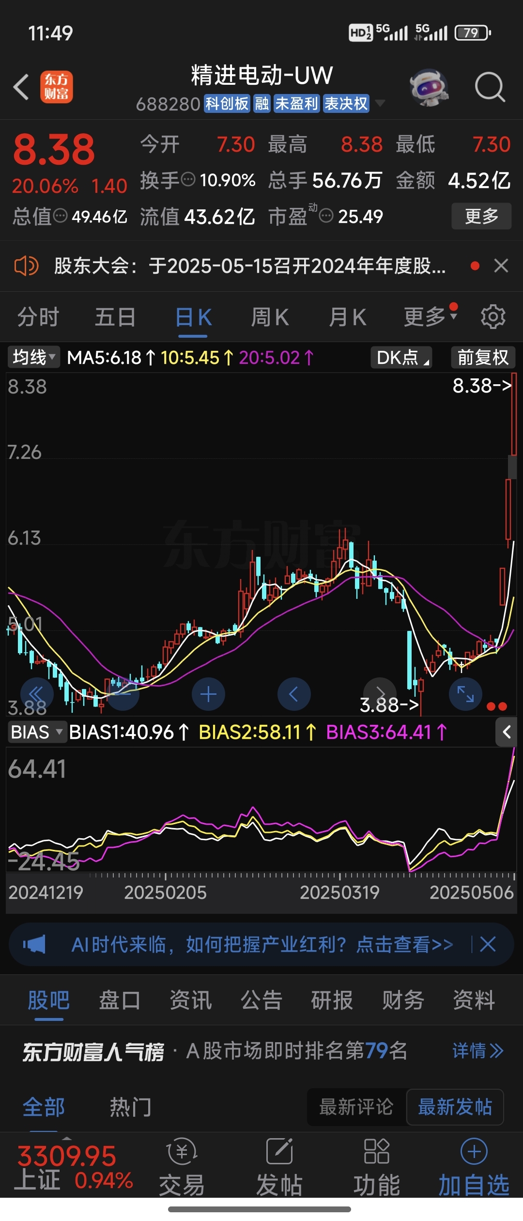
Task: Open the AI时代来临 点击查看 link
Action: pyautogui.click(x=262, y=944)
